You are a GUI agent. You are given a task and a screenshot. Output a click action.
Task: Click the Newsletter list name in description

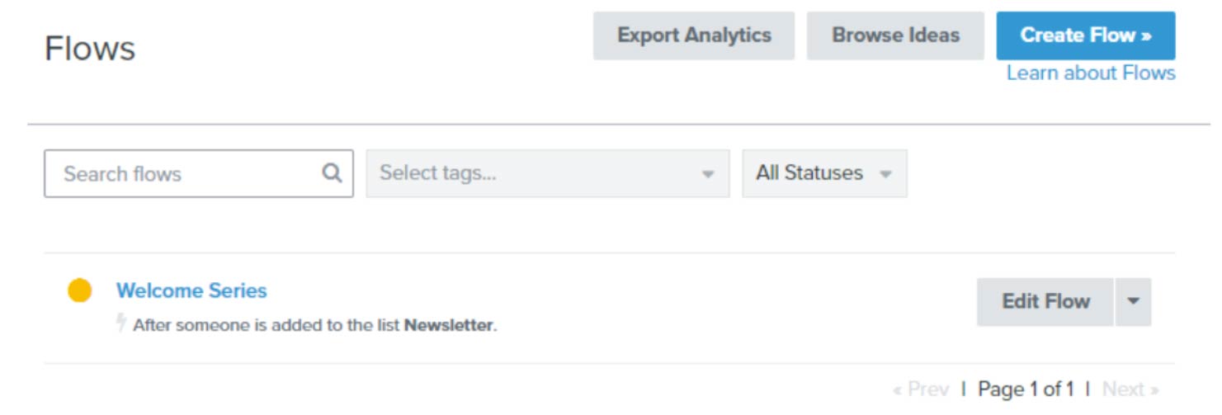click(x=449, y=325)
